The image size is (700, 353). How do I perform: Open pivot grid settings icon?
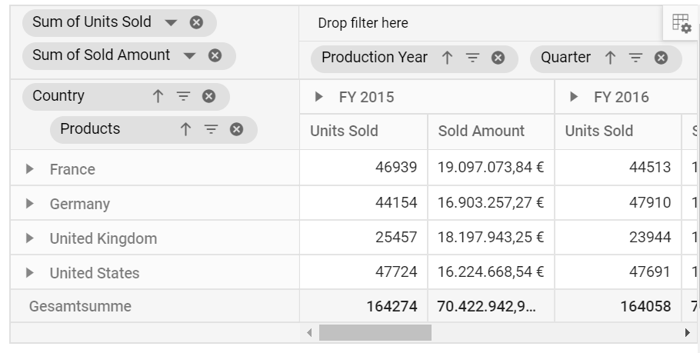pyautogui.click(x=682, y=23)
